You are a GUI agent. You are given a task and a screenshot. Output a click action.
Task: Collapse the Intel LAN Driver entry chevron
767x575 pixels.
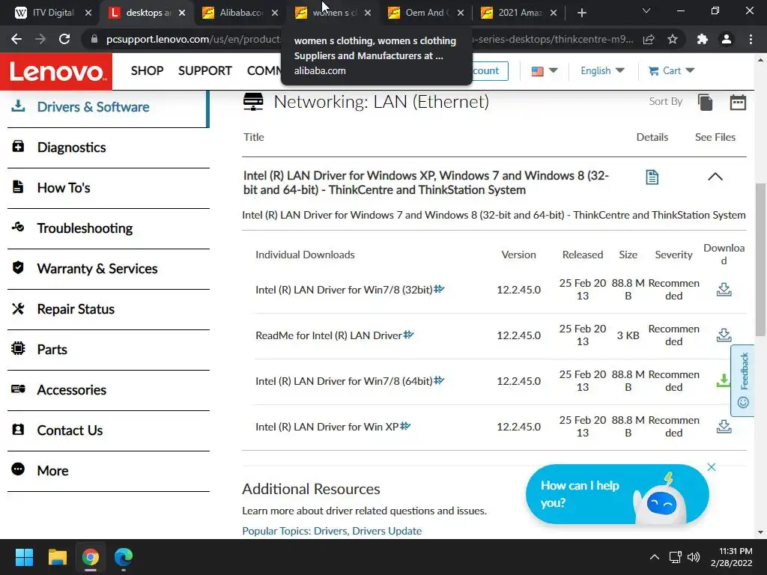(x=715, y=177)
